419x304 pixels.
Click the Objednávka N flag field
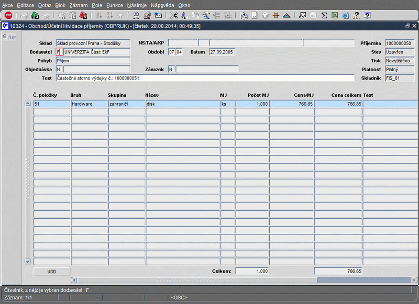(x=59, y=70)
